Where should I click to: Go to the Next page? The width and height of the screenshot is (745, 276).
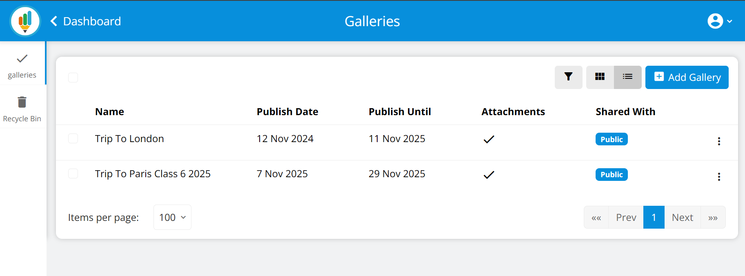pos(682,217)
